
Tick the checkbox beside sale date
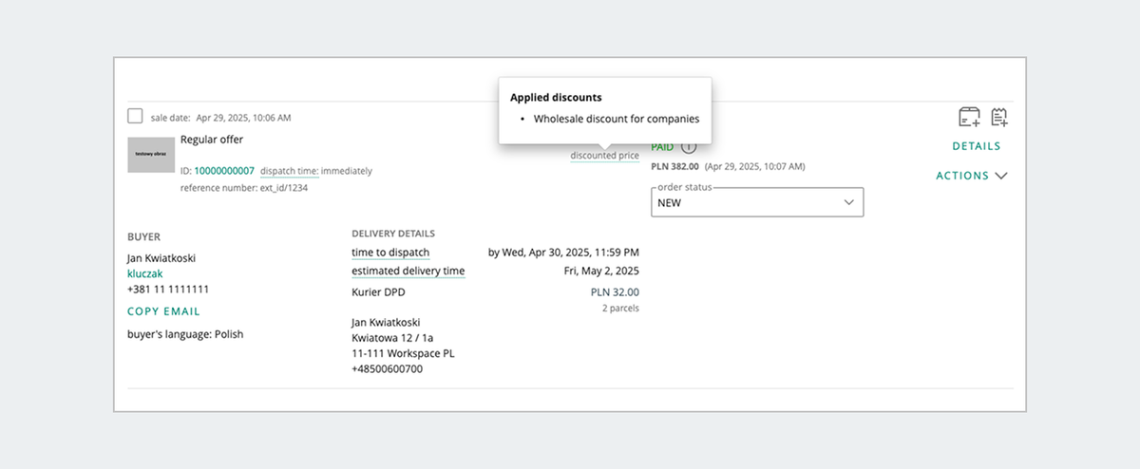136,117
